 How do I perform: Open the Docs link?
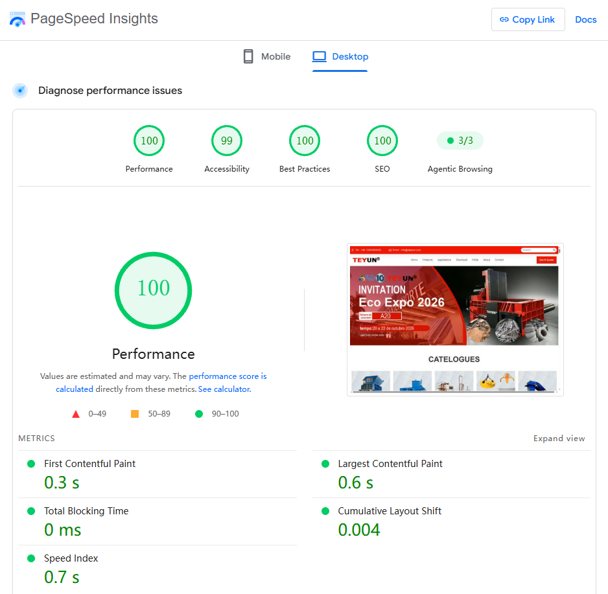585,20
